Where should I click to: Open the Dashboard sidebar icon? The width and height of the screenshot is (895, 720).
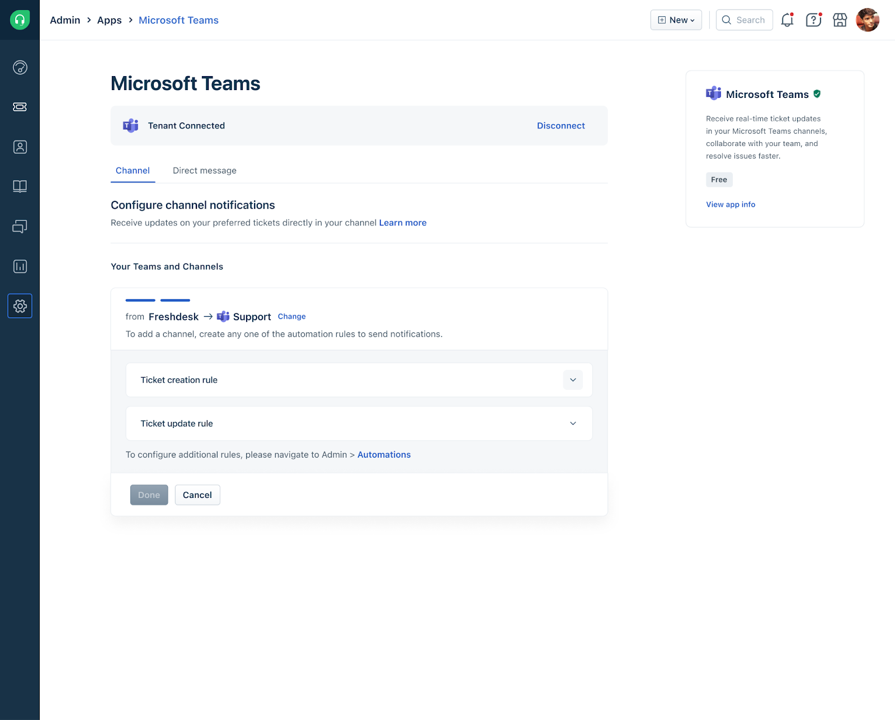tap(20, 68)
